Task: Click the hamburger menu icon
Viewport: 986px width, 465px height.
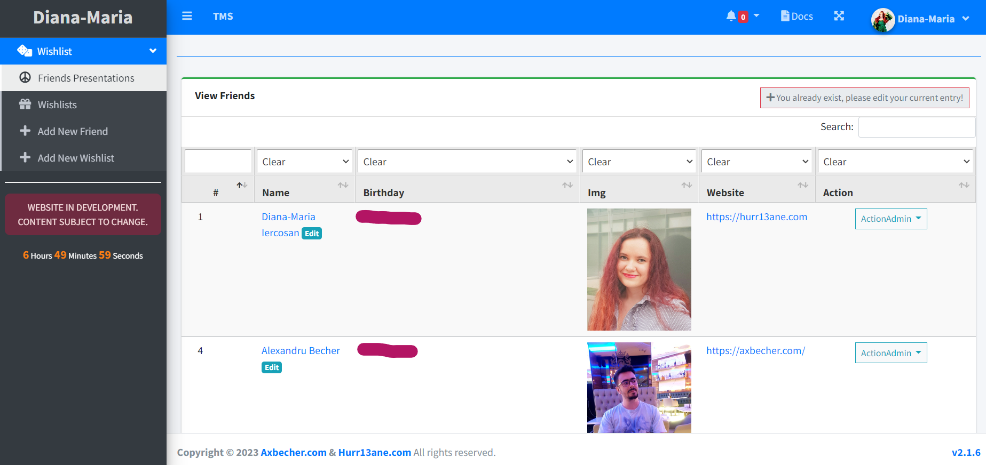Action: point(187,16)
